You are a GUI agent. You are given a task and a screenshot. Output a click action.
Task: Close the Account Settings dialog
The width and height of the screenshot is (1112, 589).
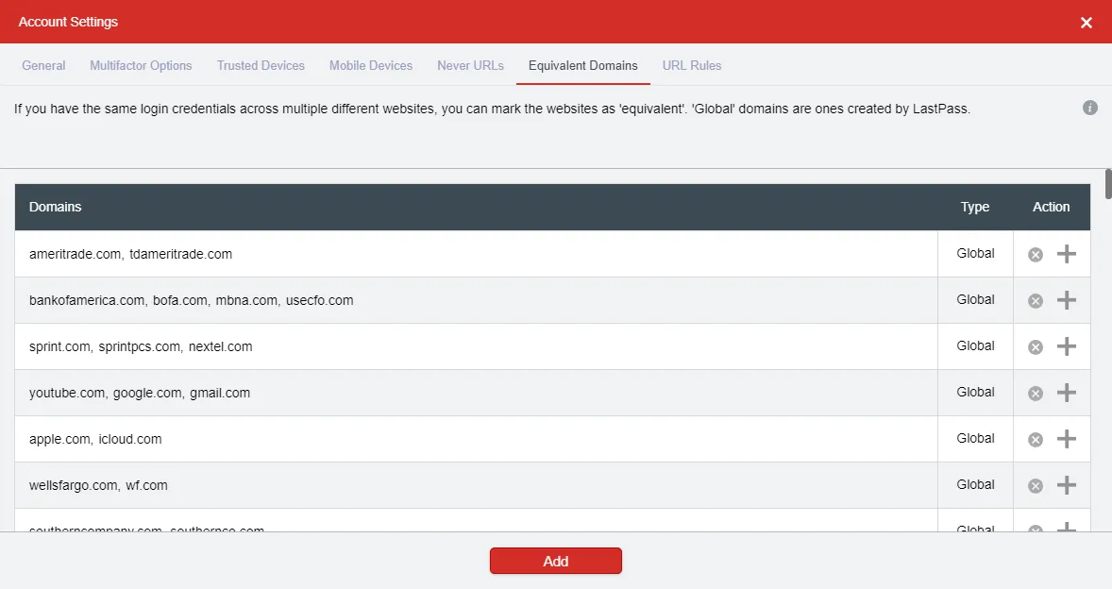pos(1086,23)
